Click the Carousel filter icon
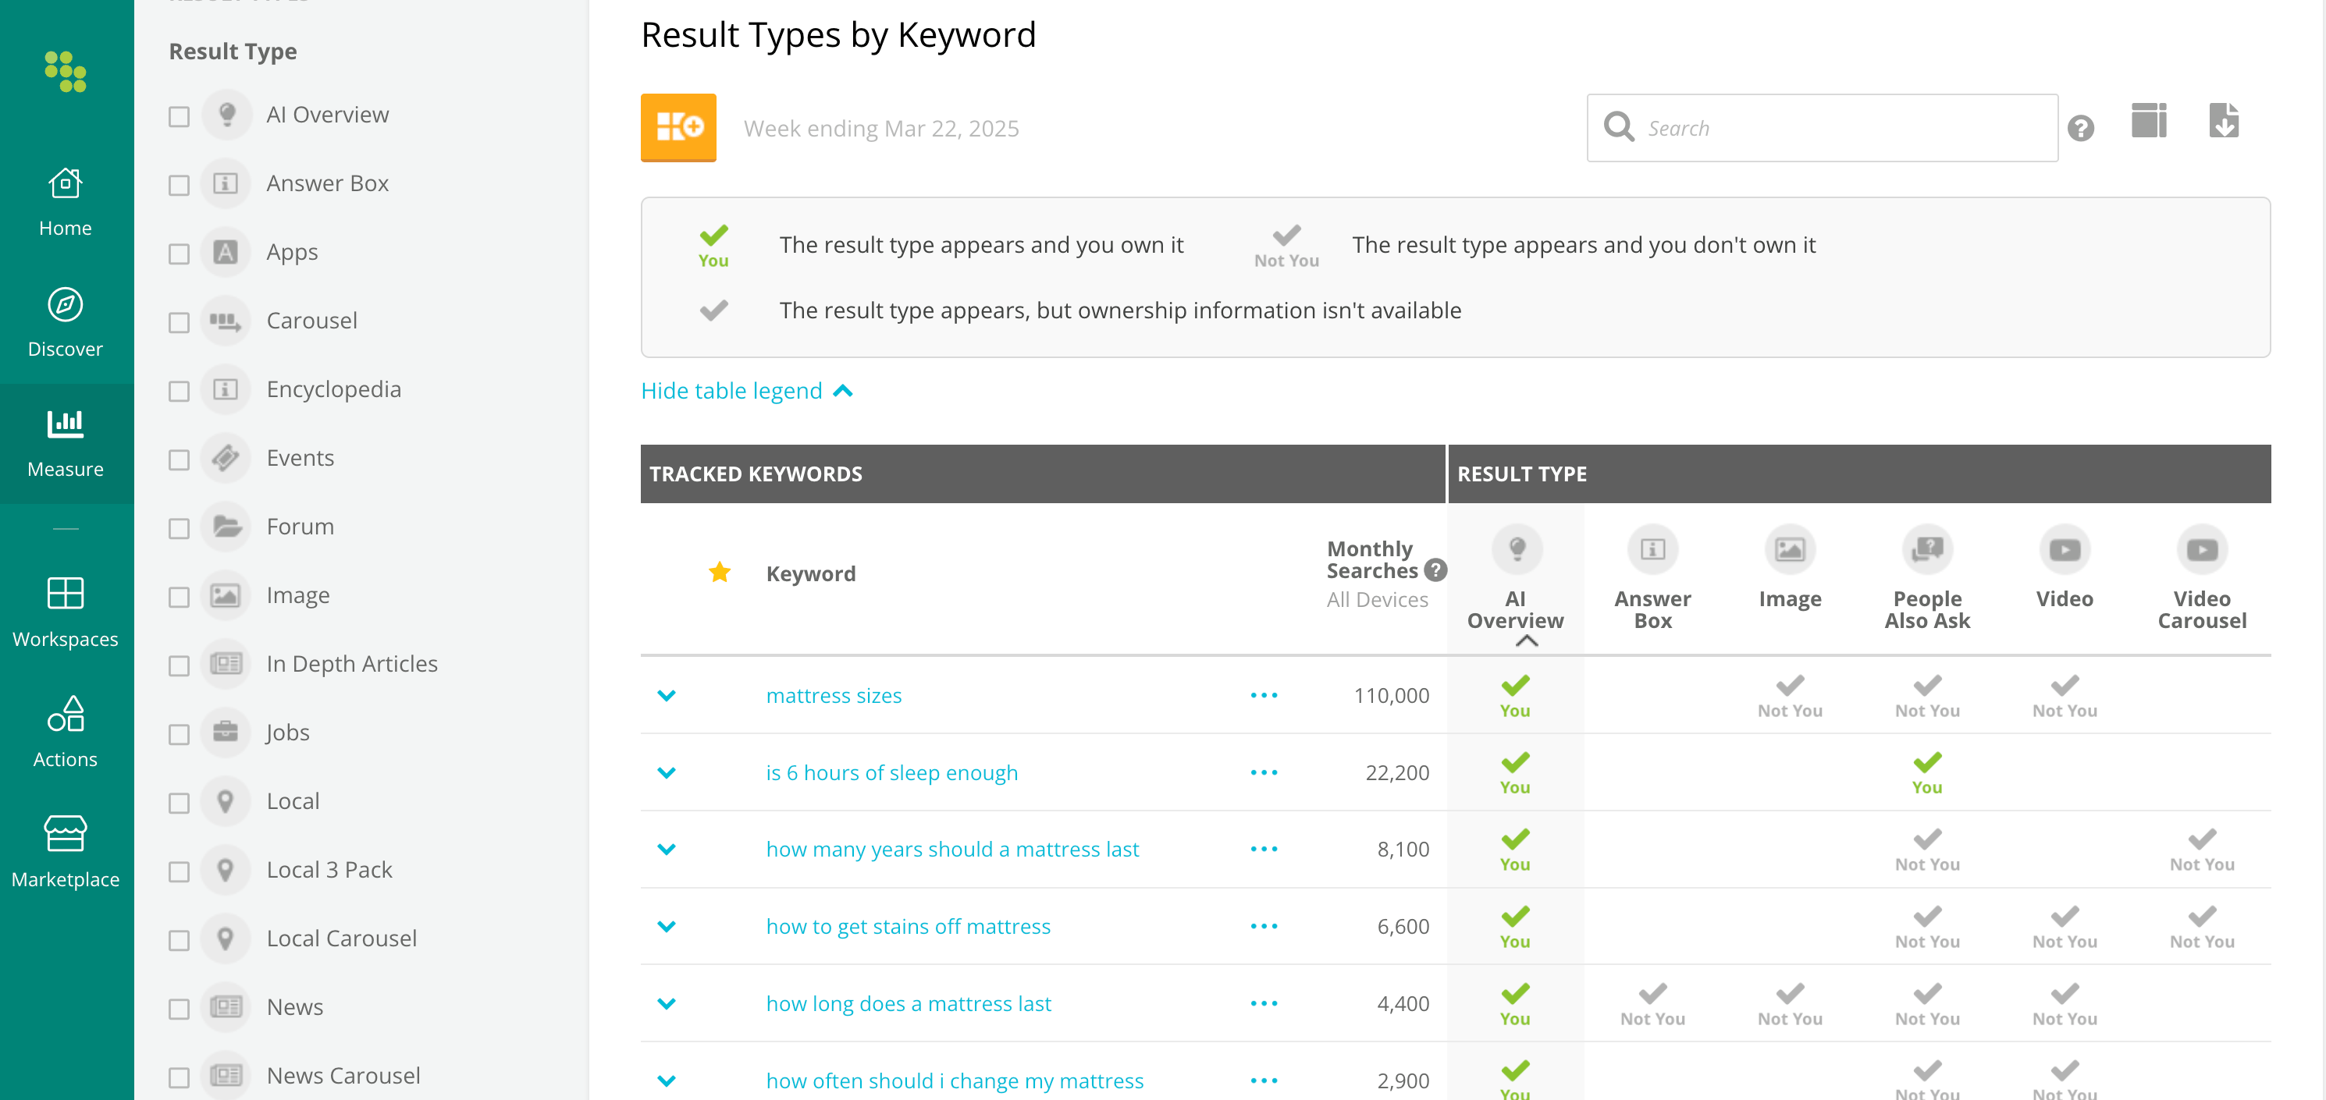 226,321
